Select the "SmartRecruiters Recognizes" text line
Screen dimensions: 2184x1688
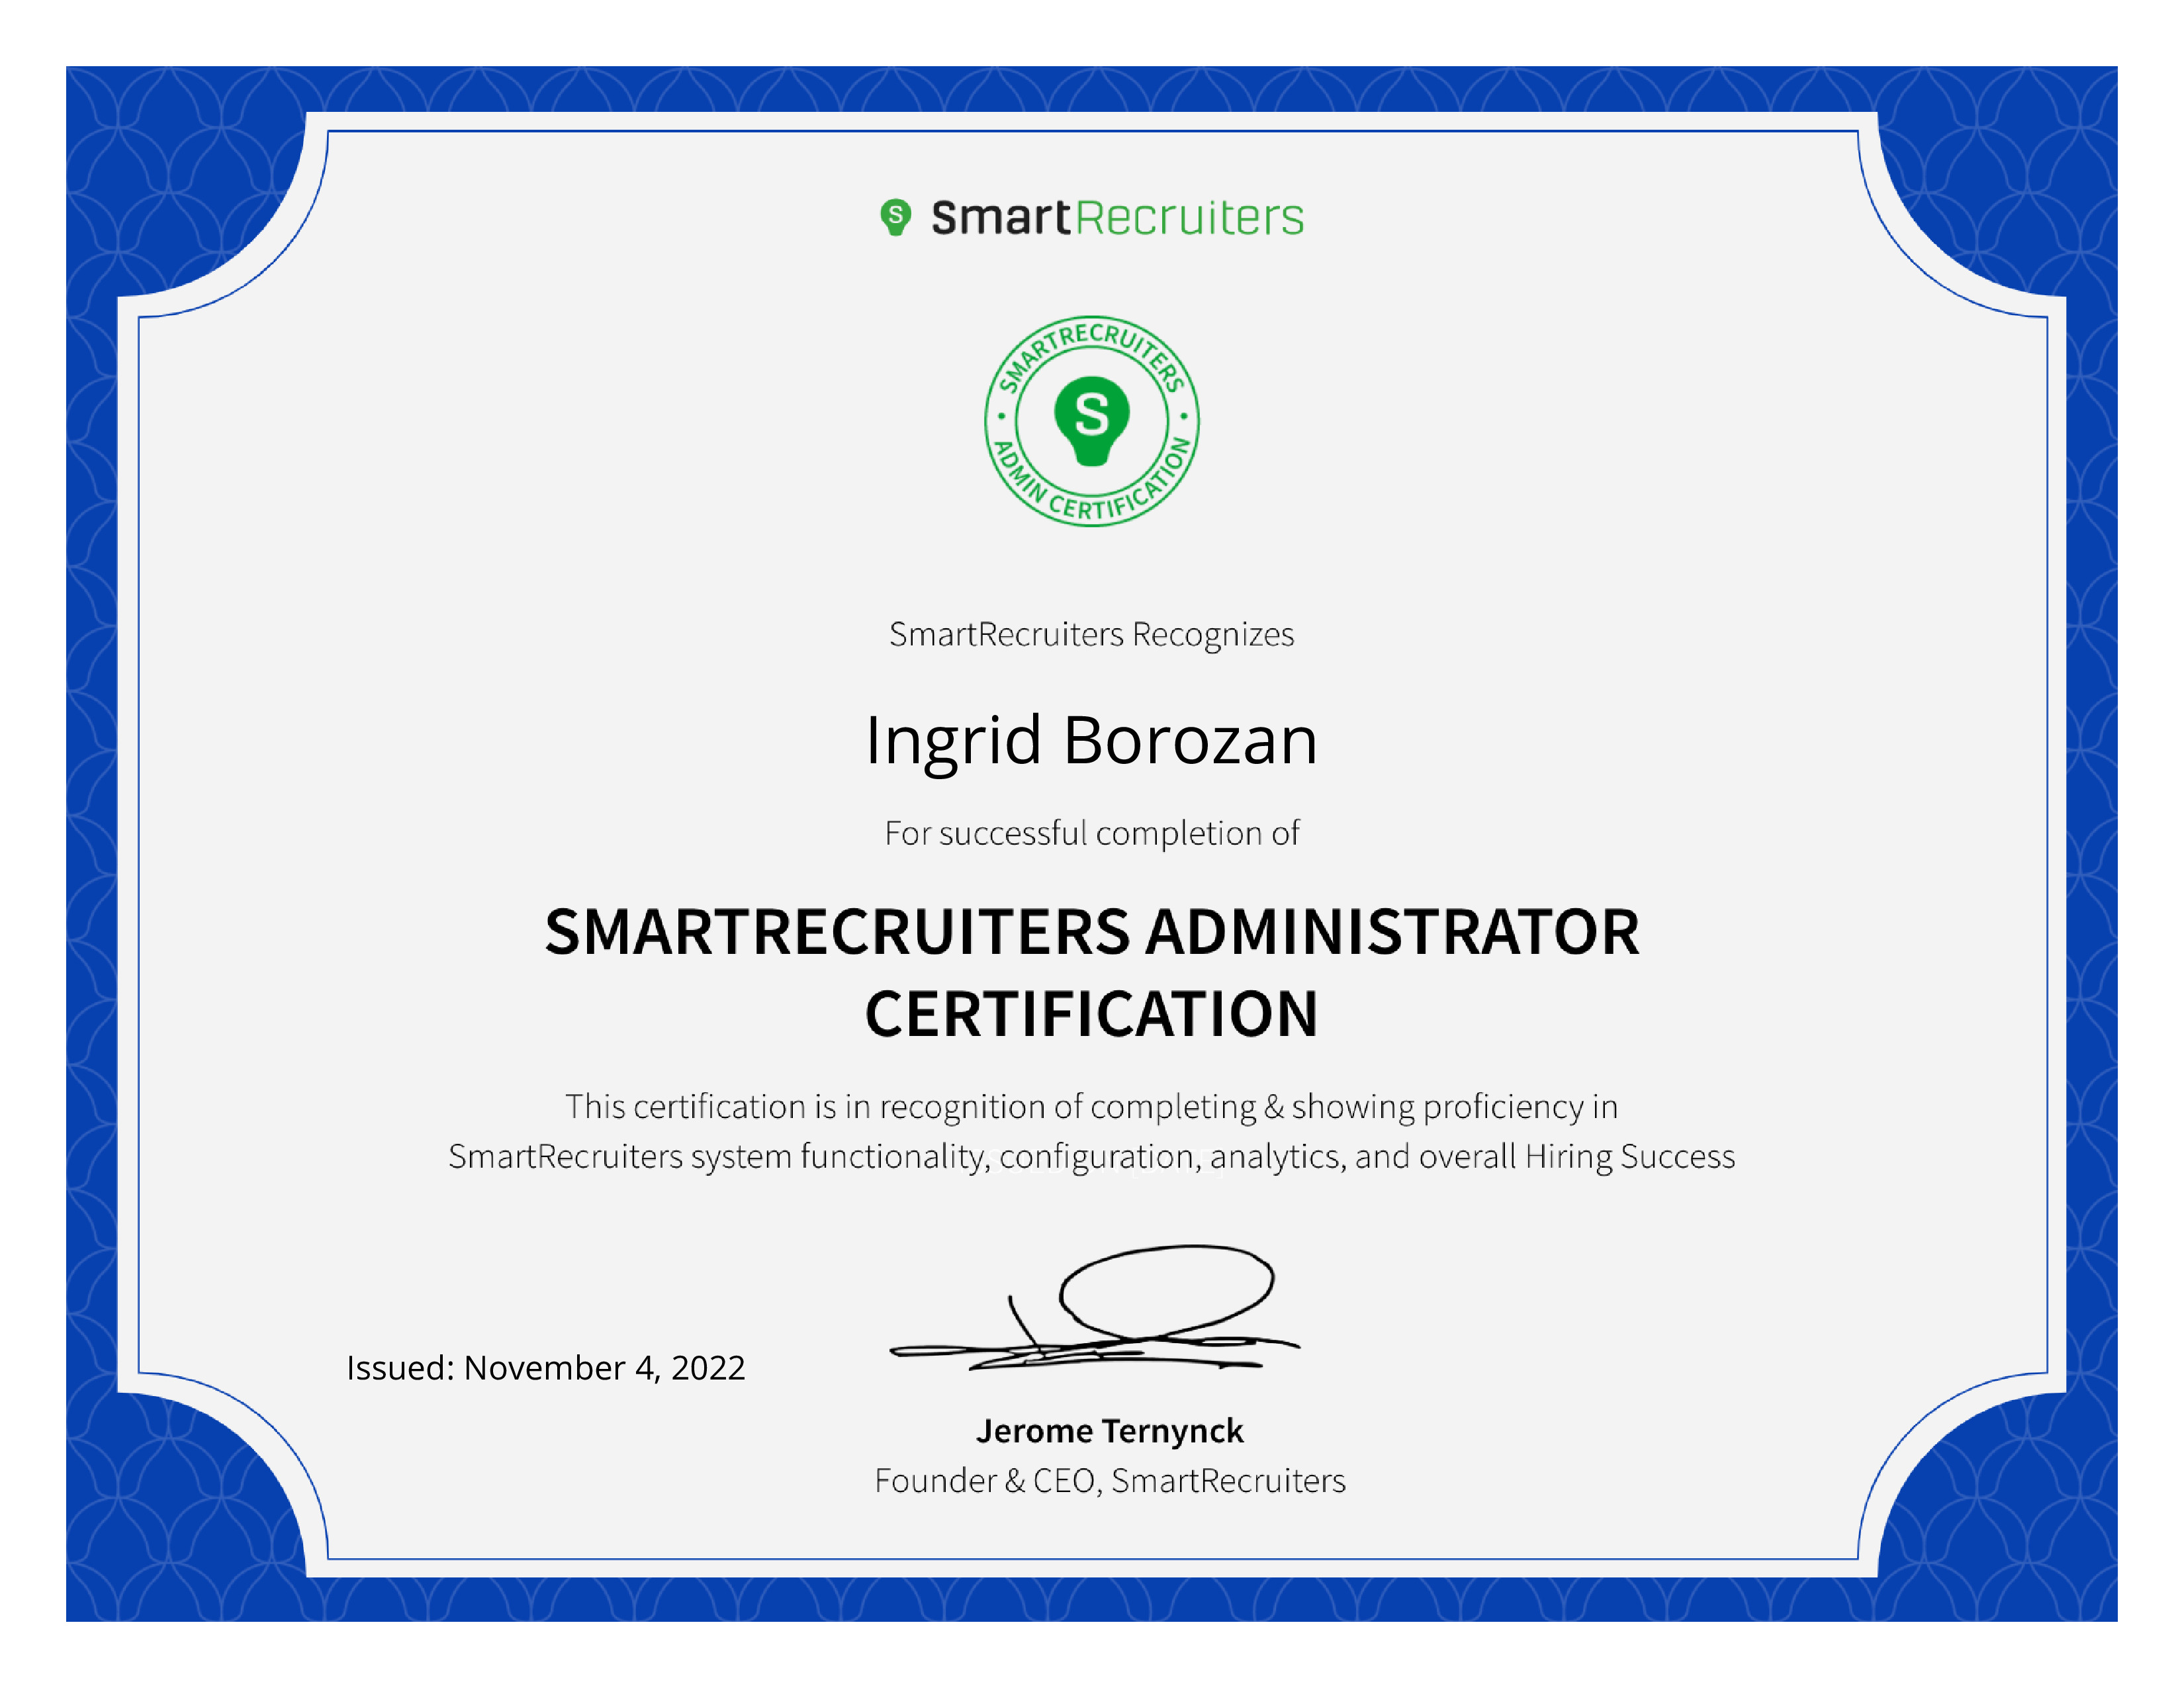1092,634
